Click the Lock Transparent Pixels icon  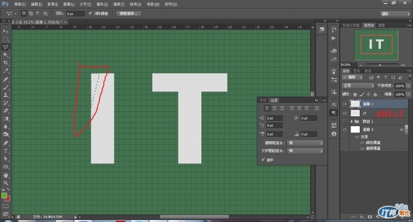355,94
